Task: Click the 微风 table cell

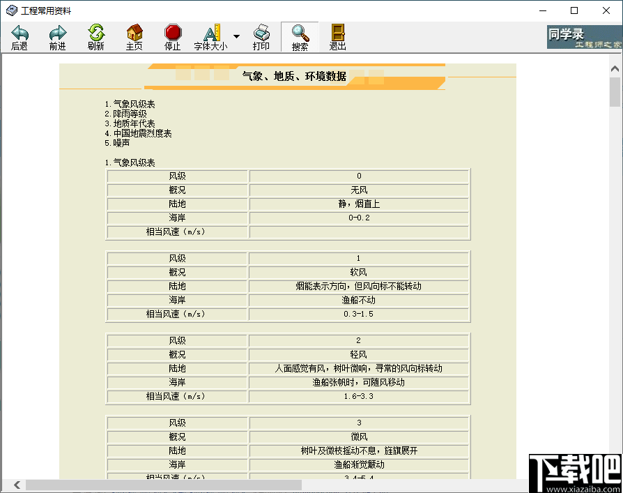Action: coord(359,437)
